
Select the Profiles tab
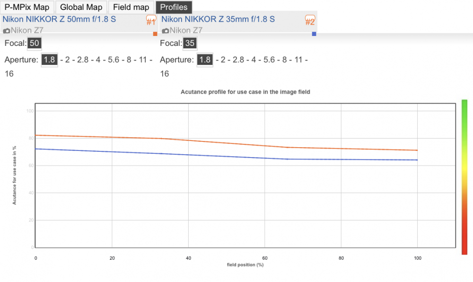pos(174,7)
